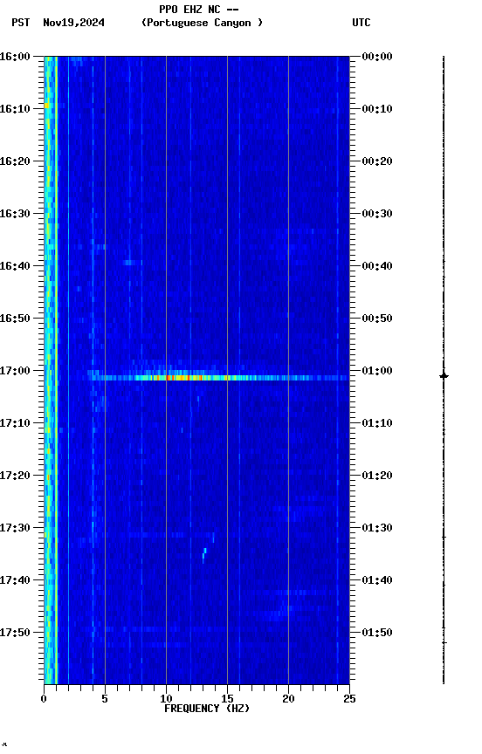Image resolution: width=482 pixels, height=754 pixels.
Task: Click the '16:40' PST time label
Action: [x=15, y=266]
